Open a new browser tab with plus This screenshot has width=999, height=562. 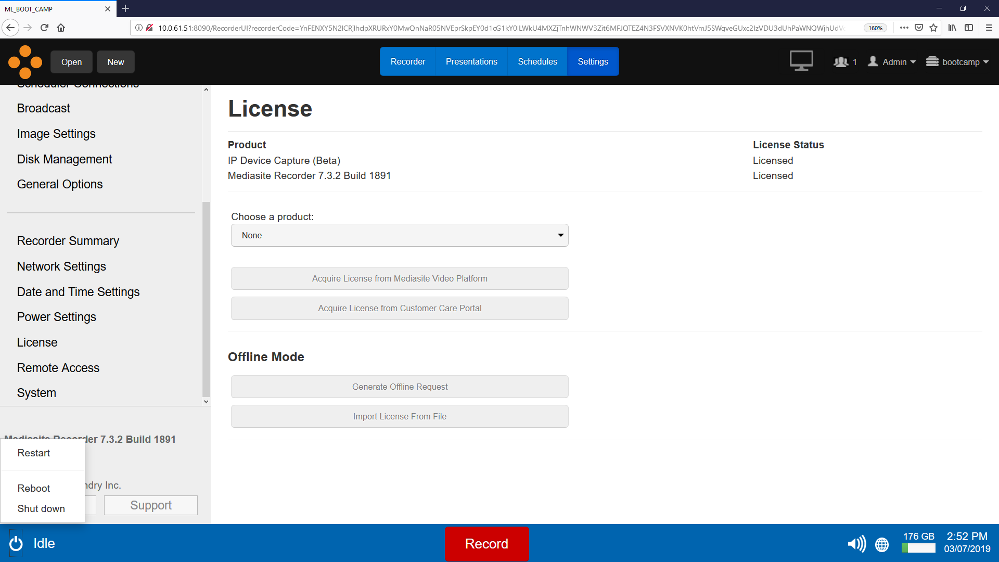[x=125, y=8]
